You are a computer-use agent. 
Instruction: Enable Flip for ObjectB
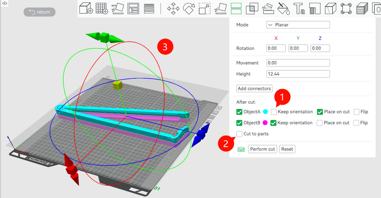click(x=356, y=123)
